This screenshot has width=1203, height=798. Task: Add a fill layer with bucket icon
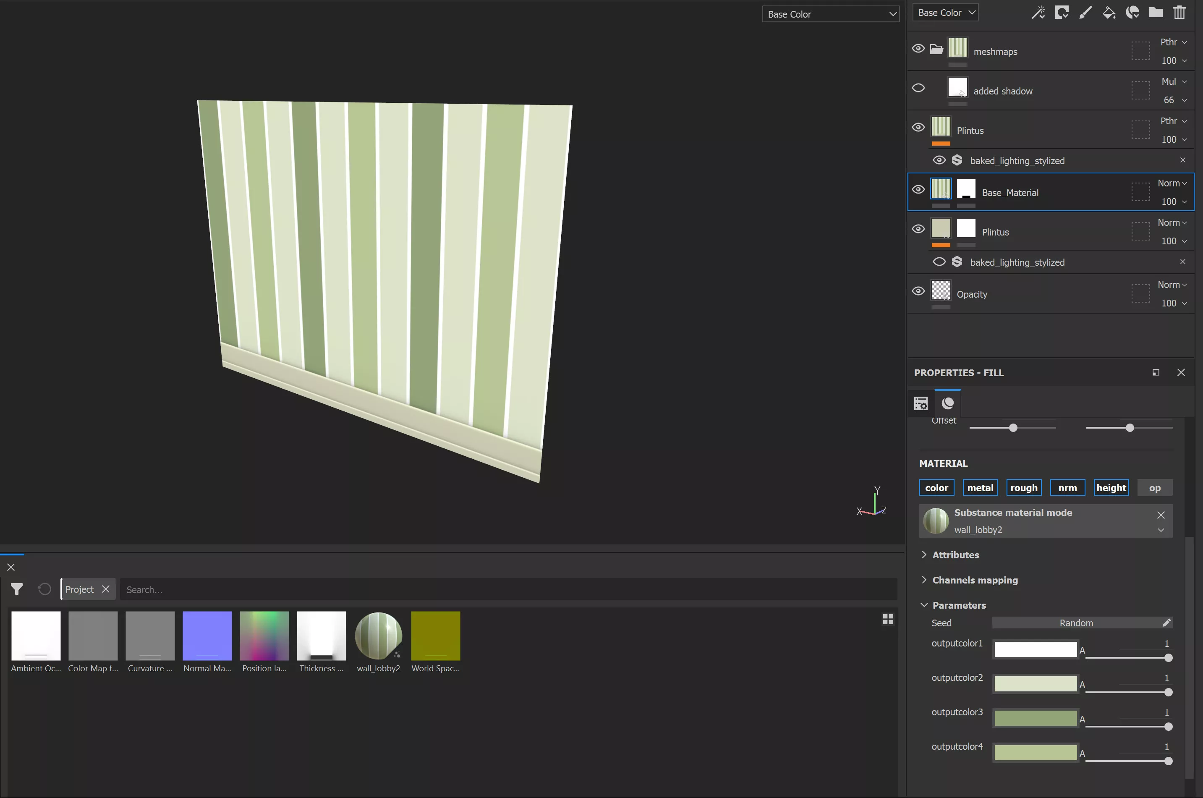tap(1109, 12)
